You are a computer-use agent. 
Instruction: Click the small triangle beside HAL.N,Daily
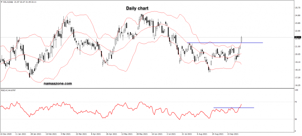click(1, 2)
